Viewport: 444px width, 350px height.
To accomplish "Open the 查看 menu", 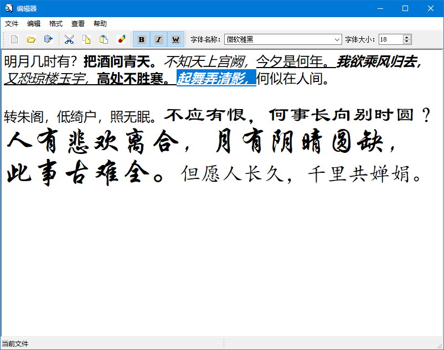I will point(78,23).
